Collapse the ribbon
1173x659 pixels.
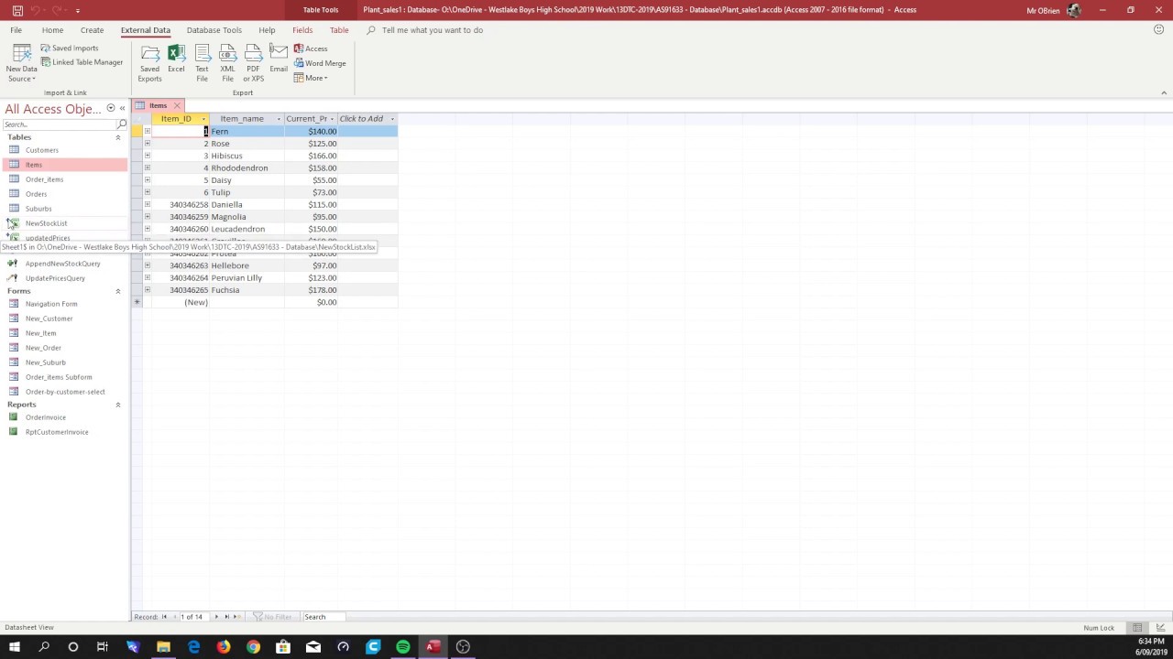[1164, 92]
